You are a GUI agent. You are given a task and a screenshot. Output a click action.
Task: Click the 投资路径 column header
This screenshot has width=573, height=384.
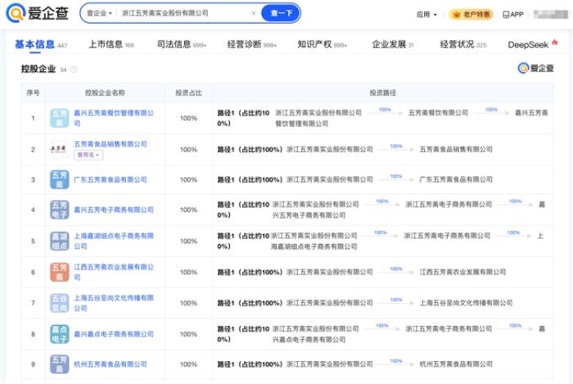382,93
